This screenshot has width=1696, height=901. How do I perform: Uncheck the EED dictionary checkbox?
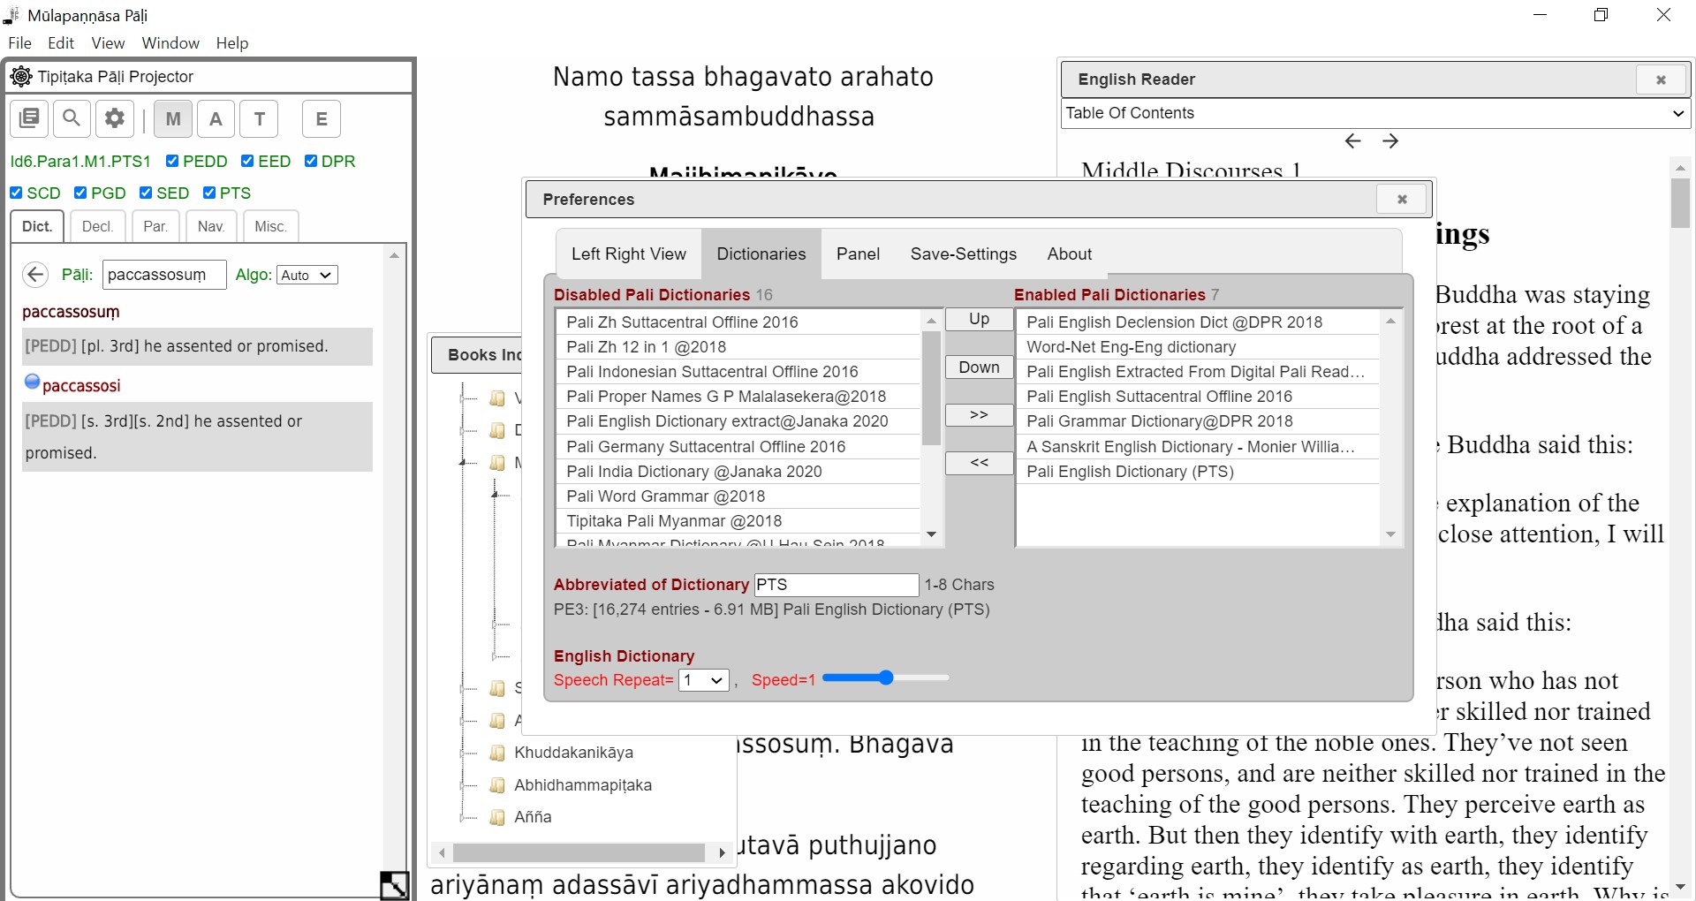pos(247,161)
